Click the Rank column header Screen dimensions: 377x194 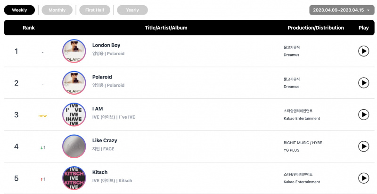pos(29,28)
